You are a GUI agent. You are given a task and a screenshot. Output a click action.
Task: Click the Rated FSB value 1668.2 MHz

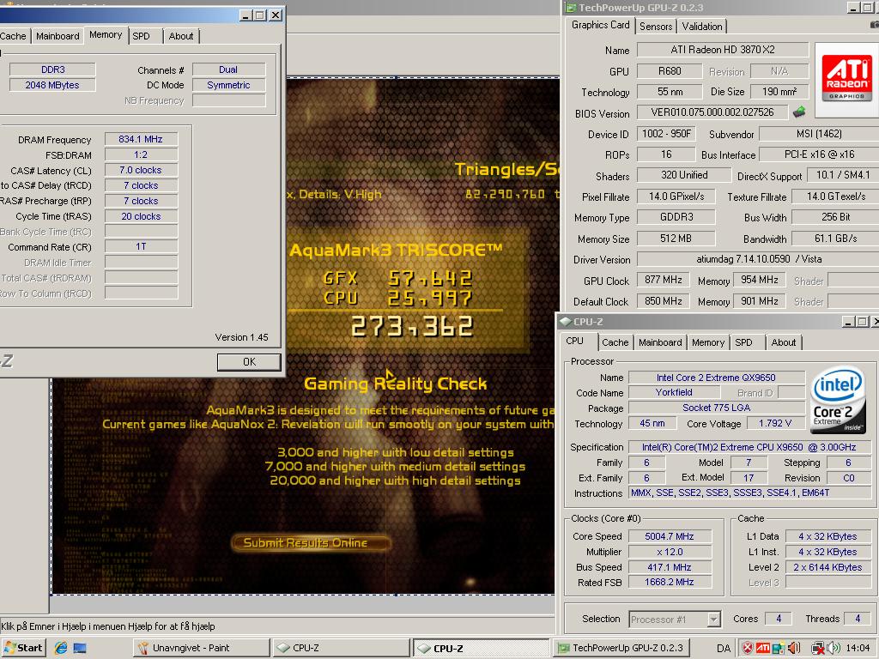(x=670, y=583)
